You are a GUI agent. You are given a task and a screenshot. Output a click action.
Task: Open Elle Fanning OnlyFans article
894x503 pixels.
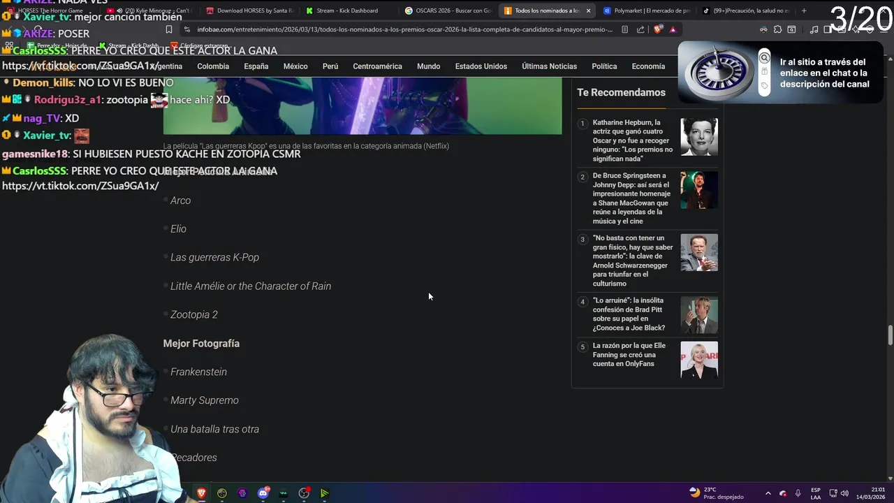(x=629, y=355)
